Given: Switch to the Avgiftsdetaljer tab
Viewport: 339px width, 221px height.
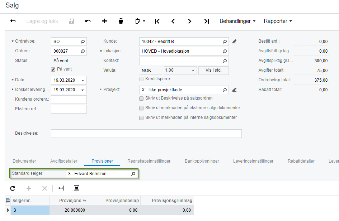Looking at the screenshot, I should point(63,161).
